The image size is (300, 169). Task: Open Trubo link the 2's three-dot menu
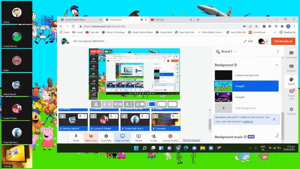[147, 116]
